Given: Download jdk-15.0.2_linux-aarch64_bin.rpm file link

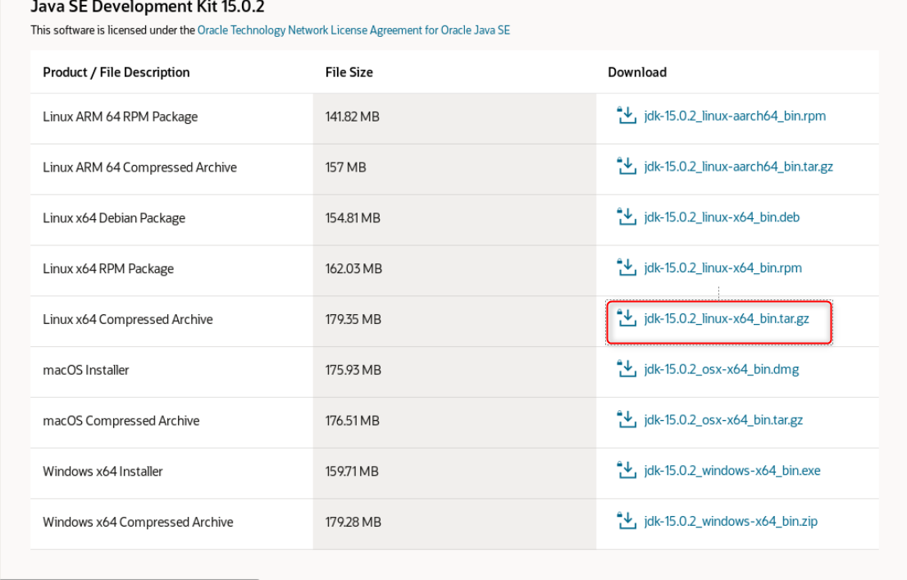Looking at the screenshot, I should pos(735,116).
